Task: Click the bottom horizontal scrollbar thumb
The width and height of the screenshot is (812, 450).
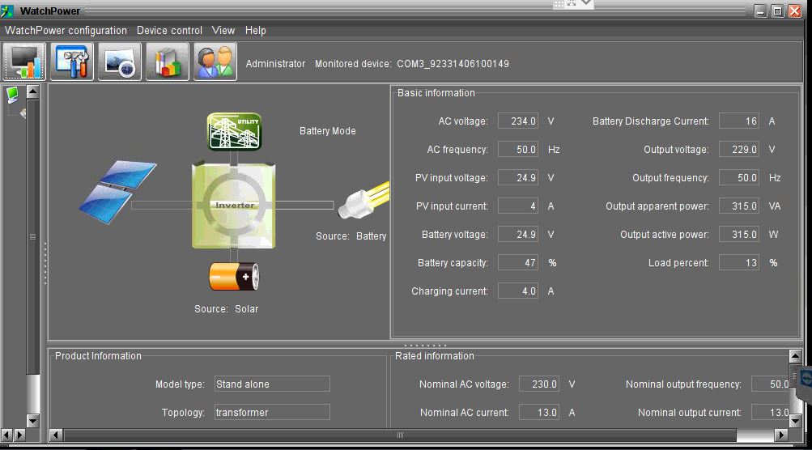Action: pos(400,435)
